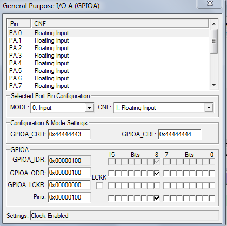Check bit 0 in Pins row
This screenshot has width=227, height=226.
tap(212, 198)
